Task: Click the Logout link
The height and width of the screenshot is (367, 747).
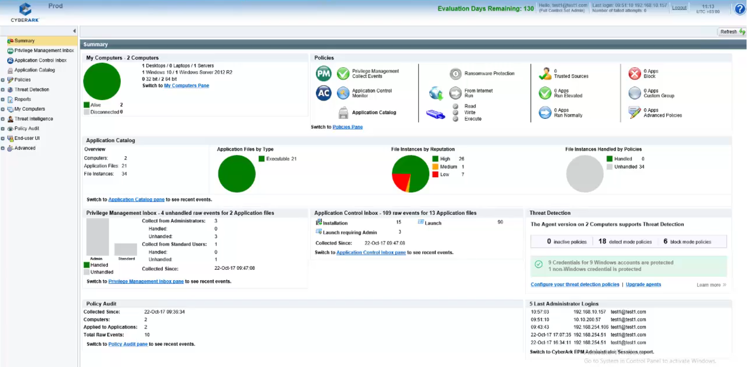Action: click(x=679, y=8)
